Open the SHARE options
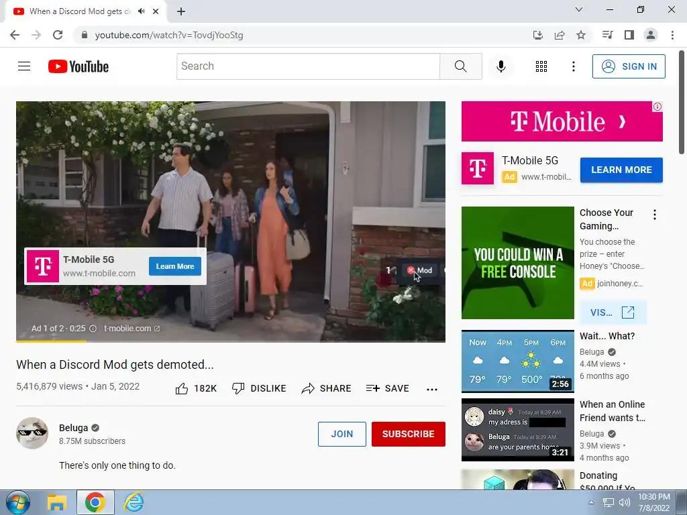Screen dimensions: 687x515 (327, 388)
